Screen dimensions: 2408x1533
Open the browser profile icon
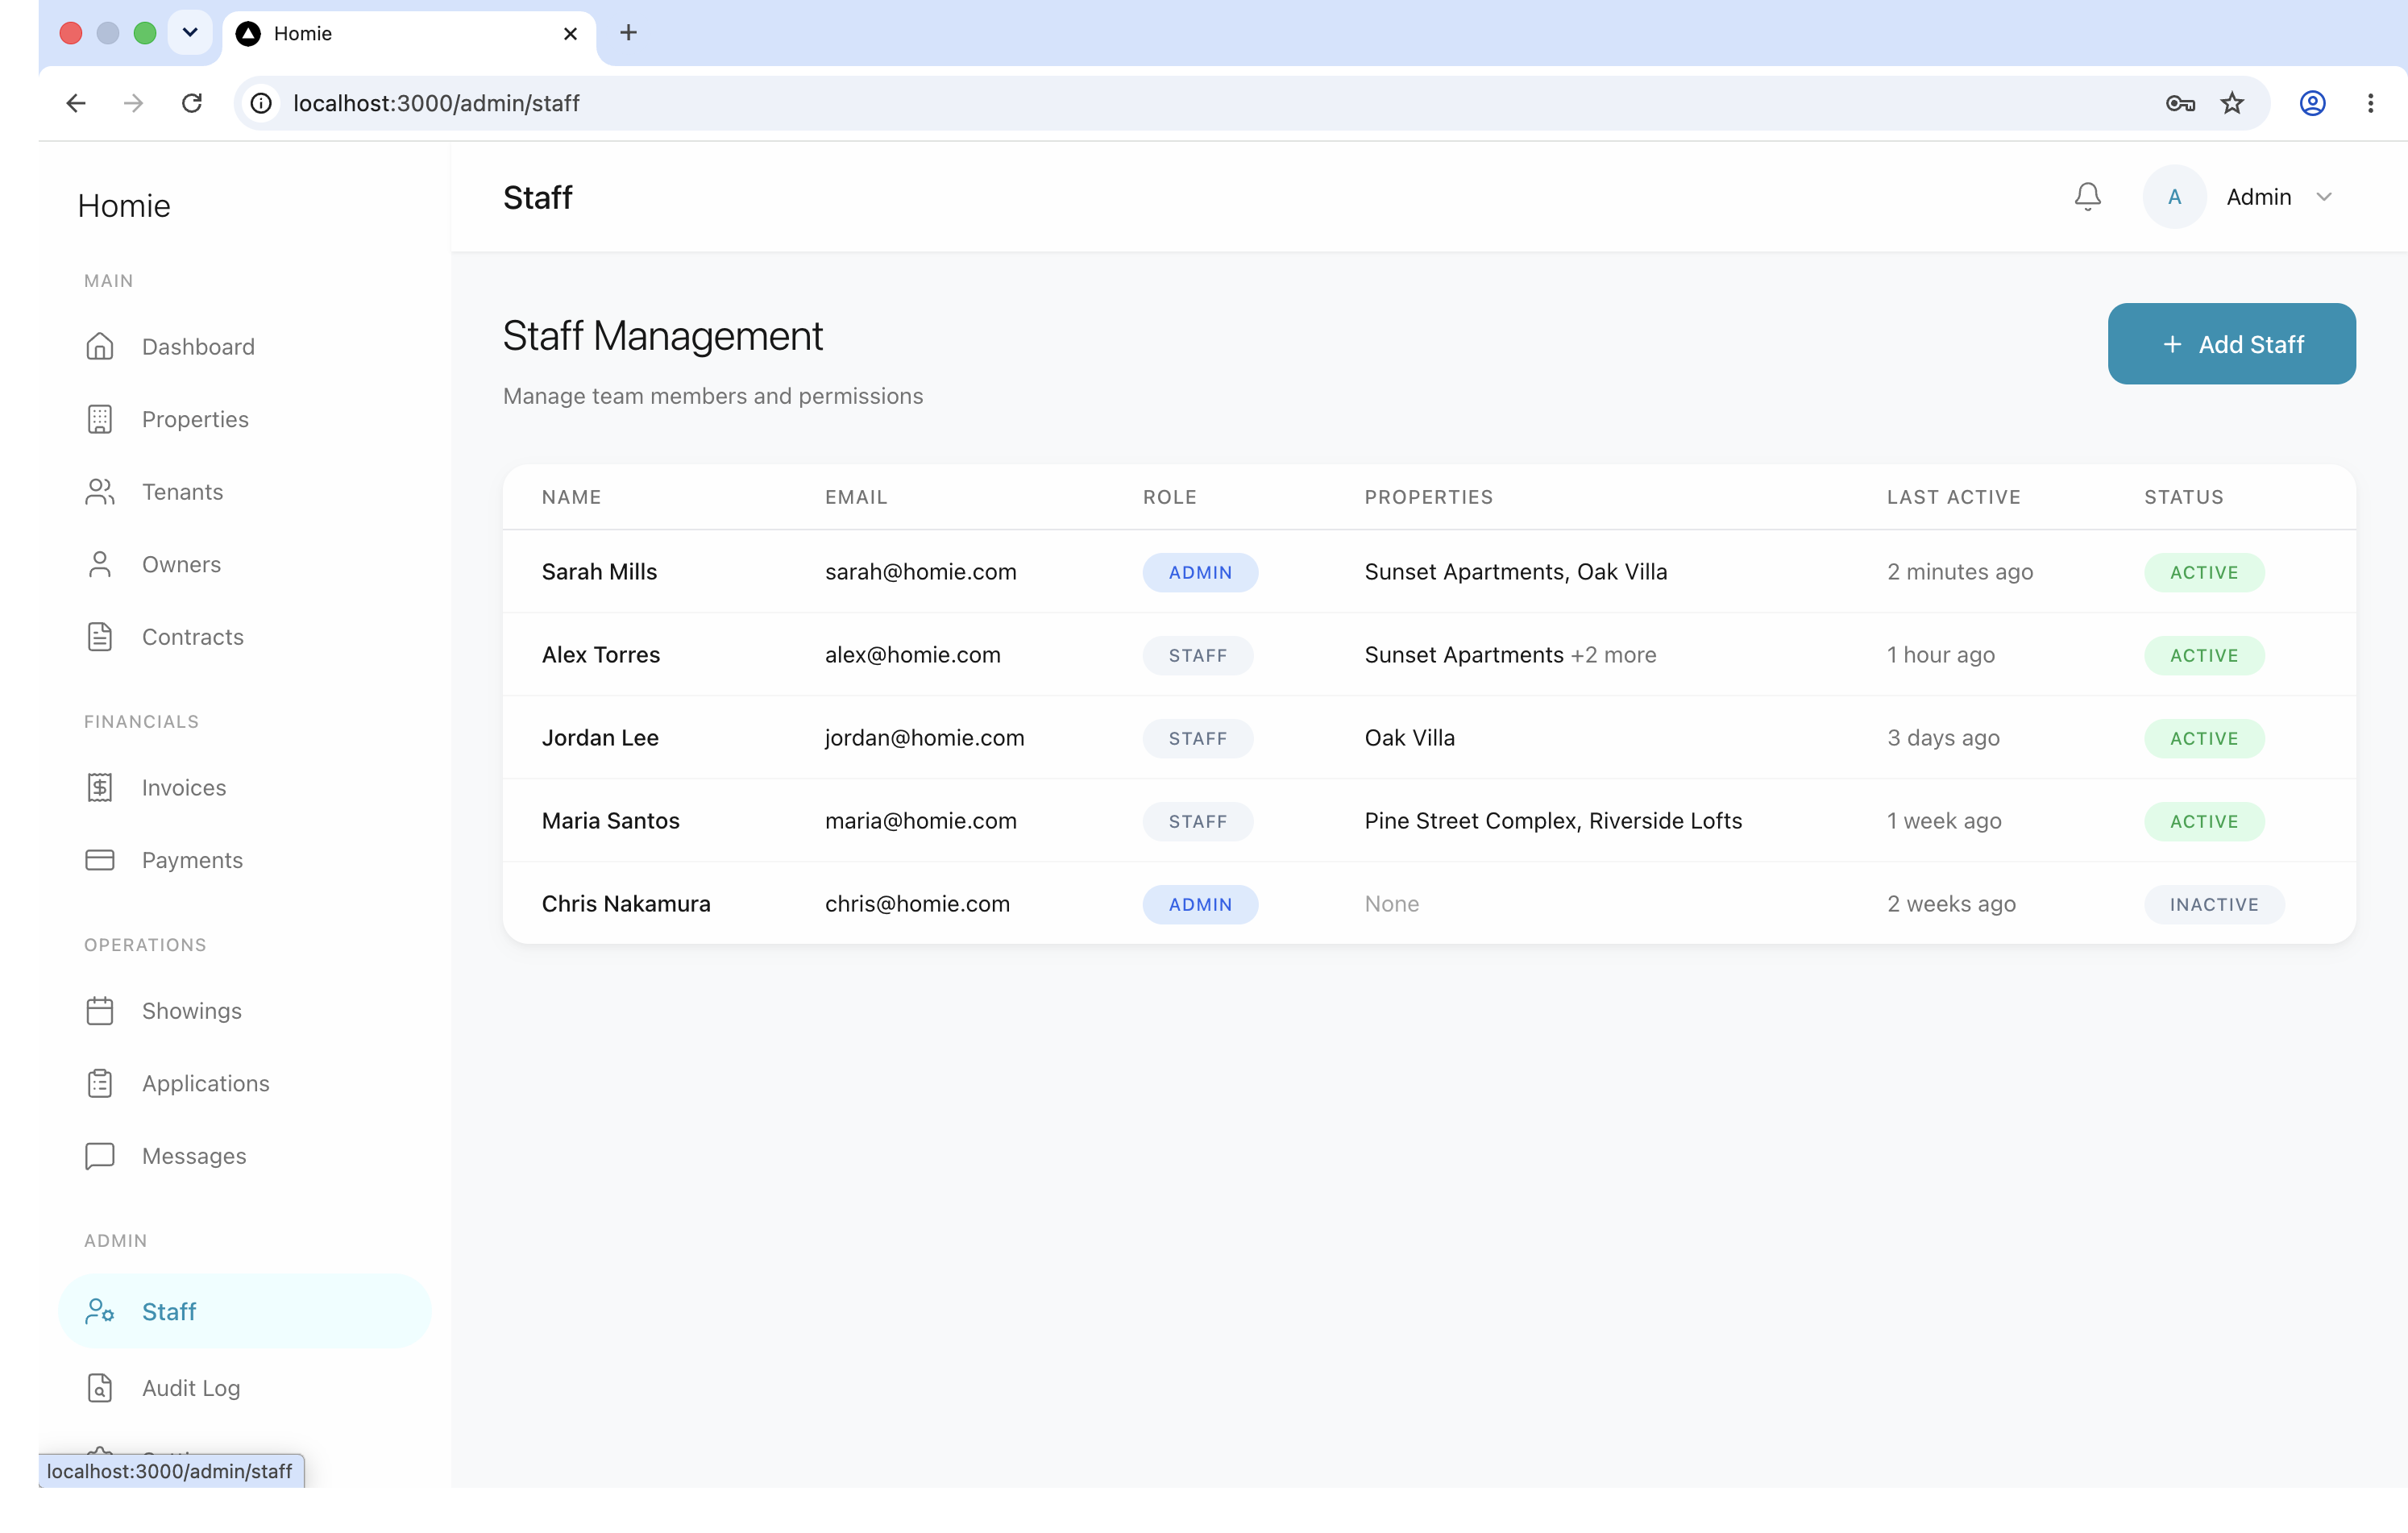(2312, 103)
